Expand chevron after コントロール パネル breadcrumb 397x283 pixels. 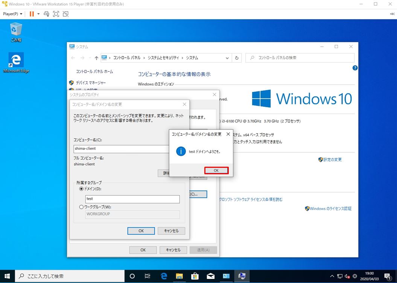[x=144, y=58]
